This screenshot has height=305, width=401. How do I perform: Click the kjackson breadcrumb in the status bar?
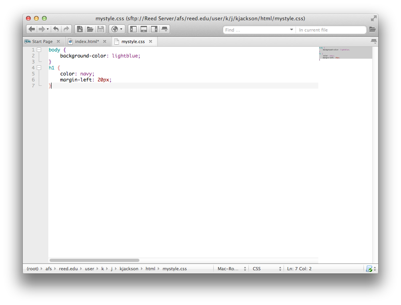coord(129,269)
